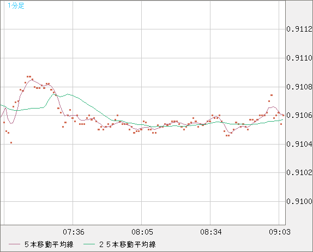This screenshot has height=252, width=313.
Task: Click the 0.9102 price axis label
Action: pyautogui.click(x=299, y=172)
